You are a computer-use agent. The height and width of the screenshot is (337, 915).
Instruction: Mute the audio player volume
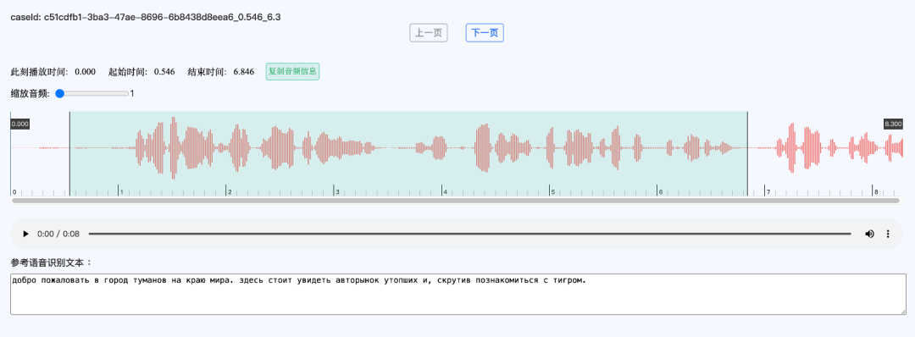[869, 234]
